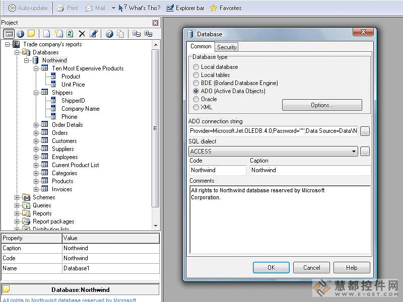Expand the Customers table node

coord(36,141)
